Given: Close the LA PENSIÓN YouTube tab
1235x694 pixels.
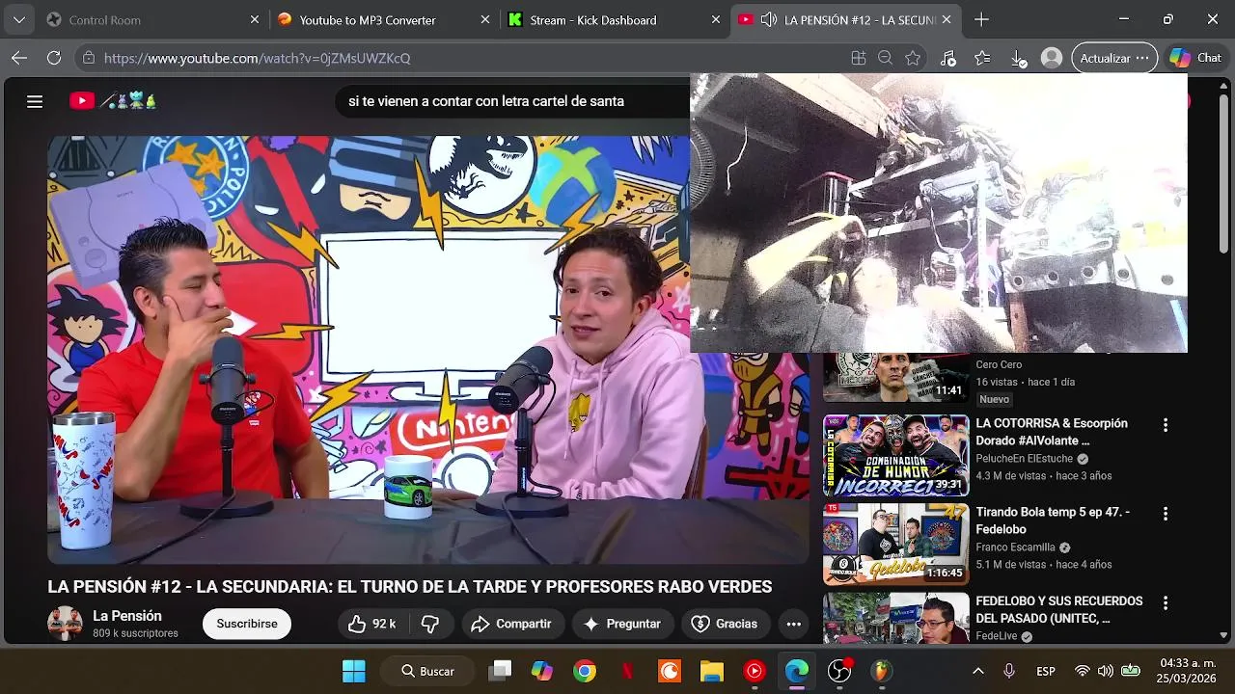Looking at the screenshot, I should (x=947, y=19).
